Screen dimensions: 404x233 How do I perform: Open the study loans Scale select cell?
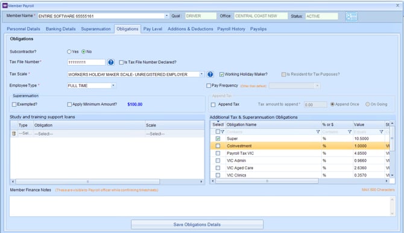(x=174, y=134)
